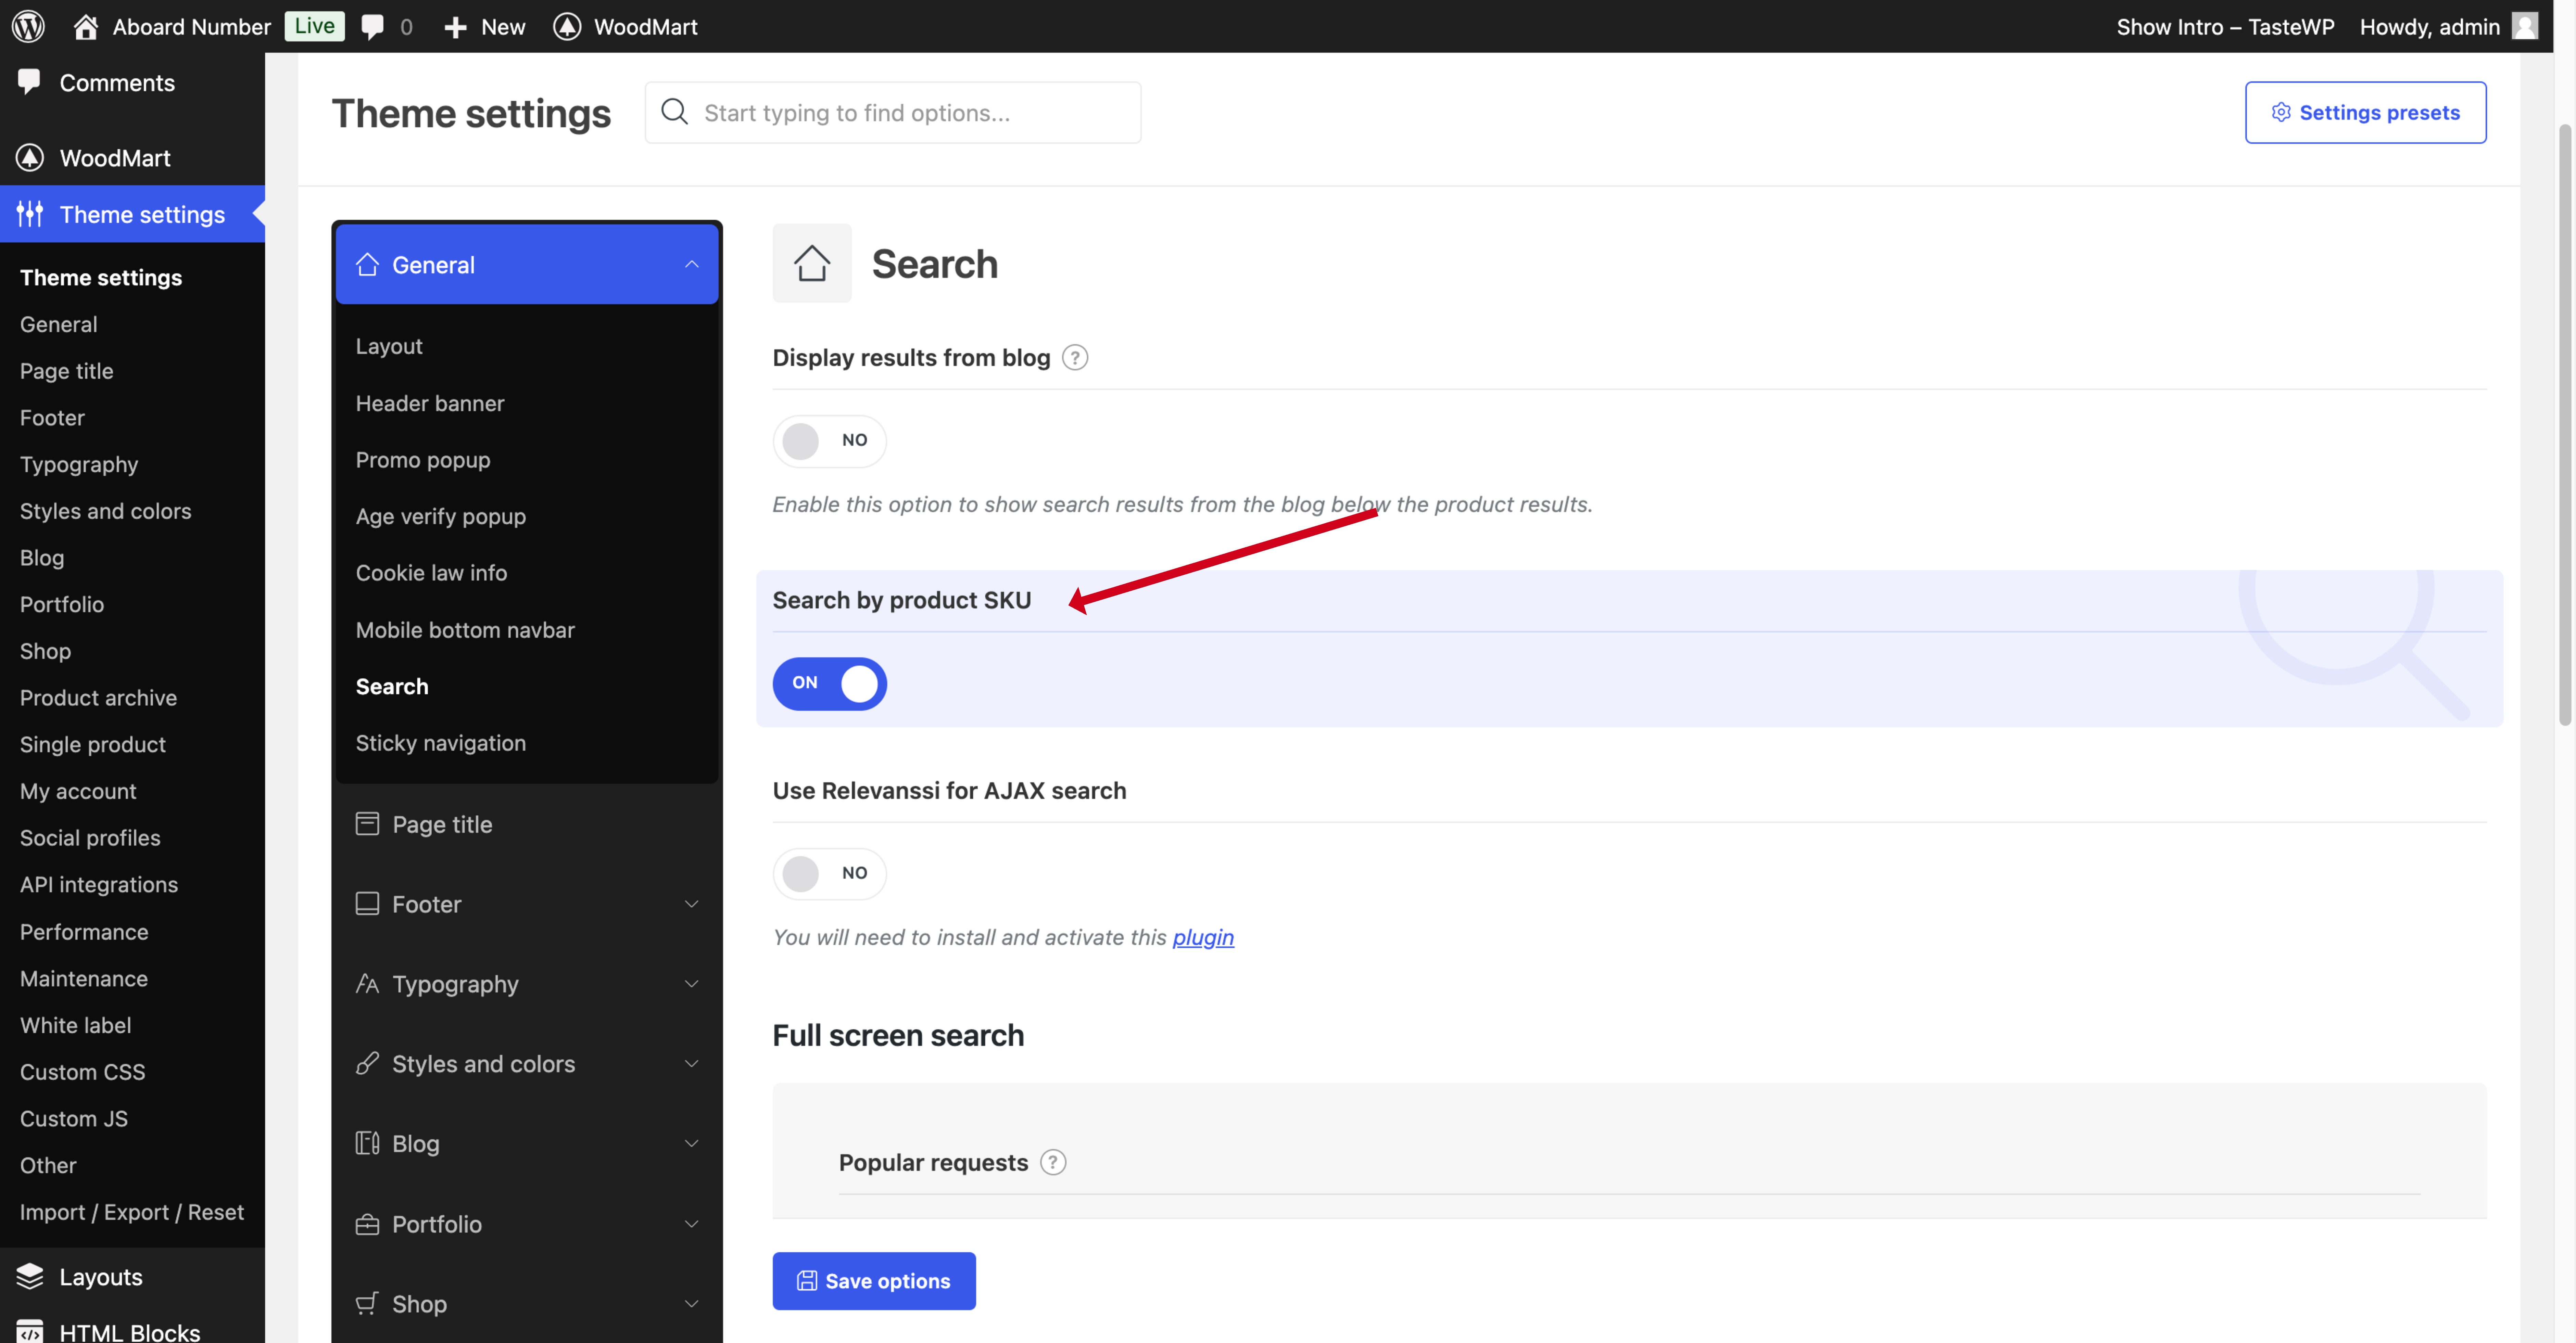Open Sticky navigation settings
2576x1343 pixels.
(441, 743)
